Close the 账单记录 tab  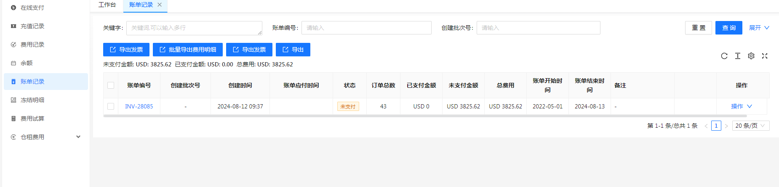(x=160, y=5)
